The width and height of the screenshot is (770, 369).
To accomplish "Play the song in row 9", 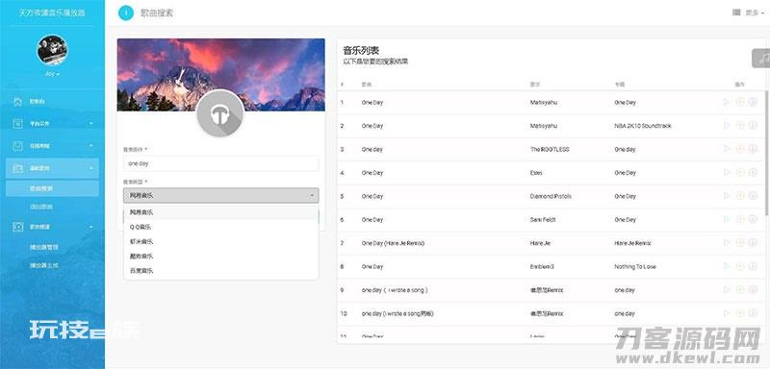I will point(727,289).
